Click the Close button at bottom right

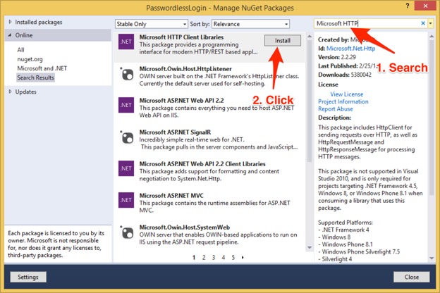411,277
